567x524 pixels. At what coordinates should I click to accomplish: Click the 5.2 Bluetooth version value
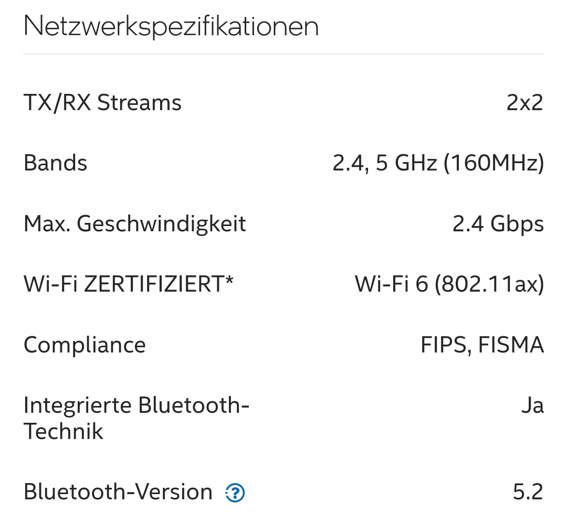pos(528,493)
